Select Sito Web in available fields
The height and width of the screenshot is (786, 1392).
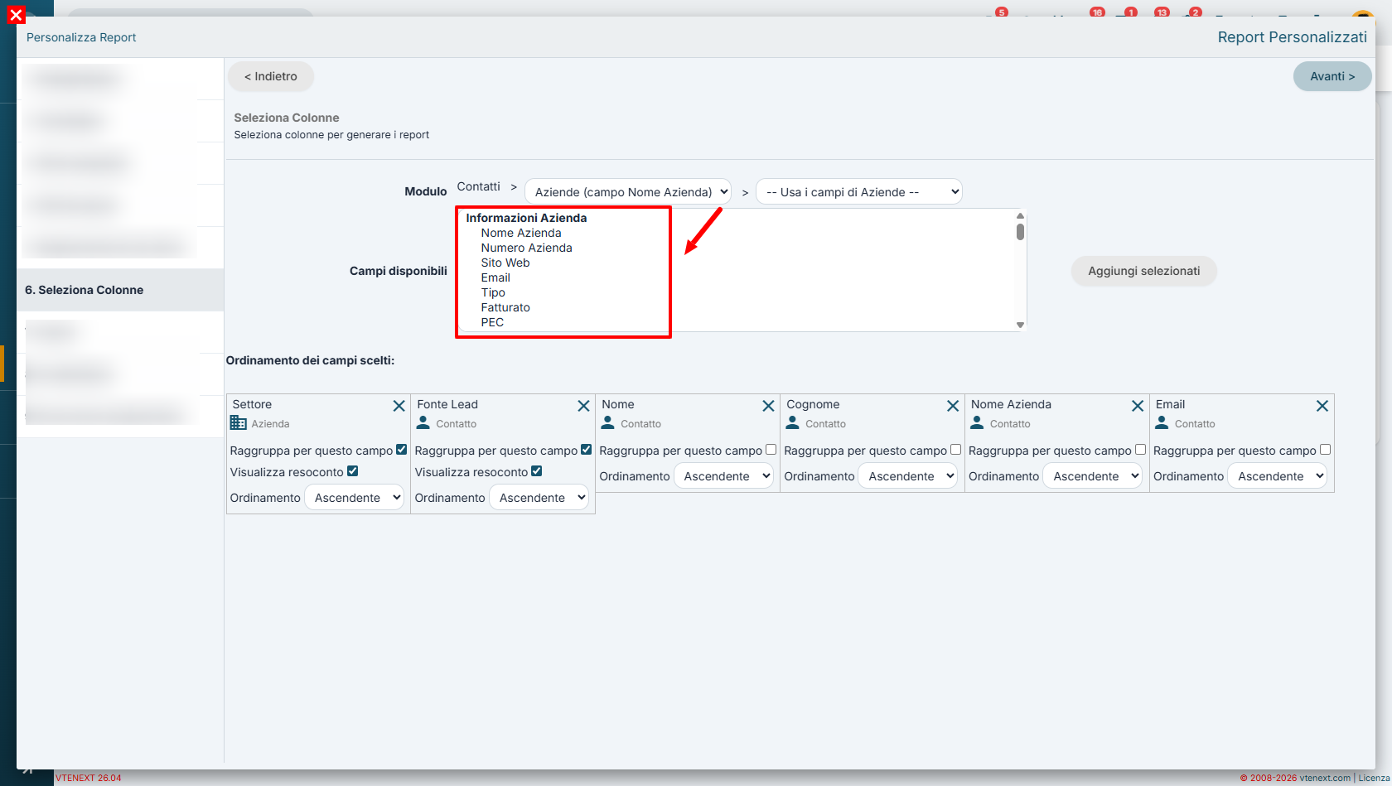(x=505, y=263)
